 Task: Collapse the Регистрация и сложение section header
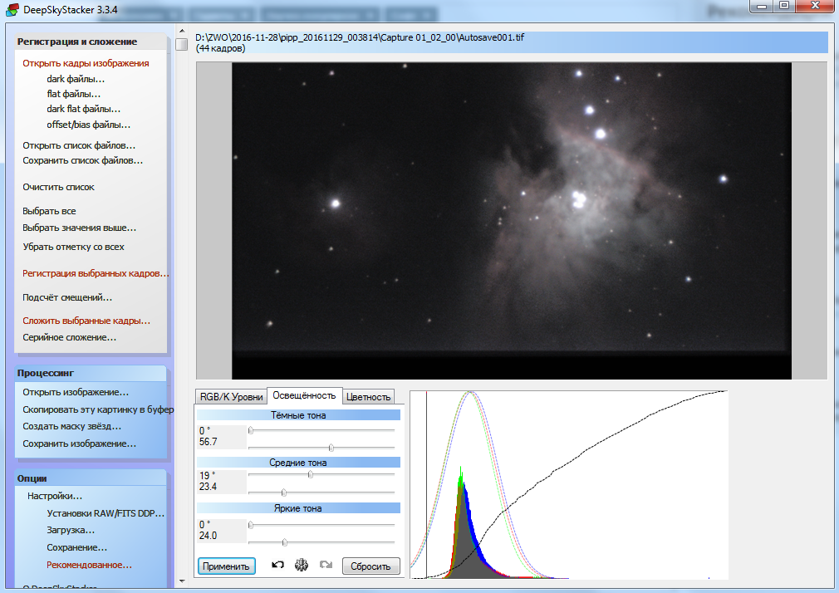(90, 42)
